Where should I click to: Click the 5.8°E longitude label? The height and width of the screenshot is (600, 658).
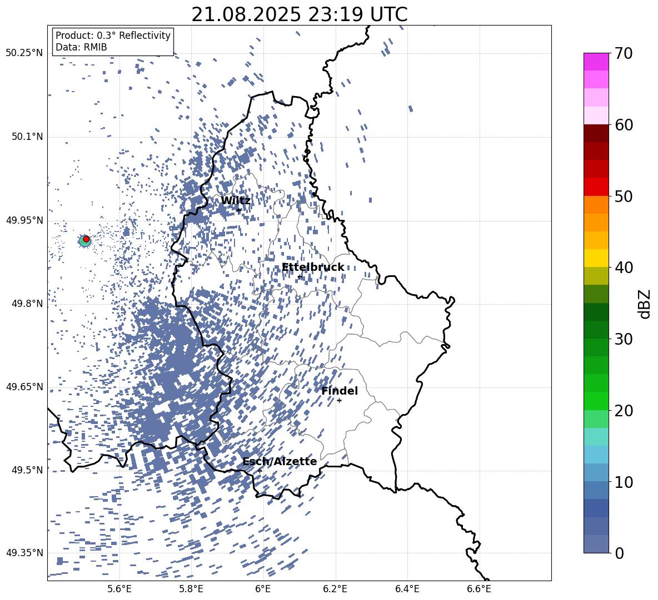point(191,589)
